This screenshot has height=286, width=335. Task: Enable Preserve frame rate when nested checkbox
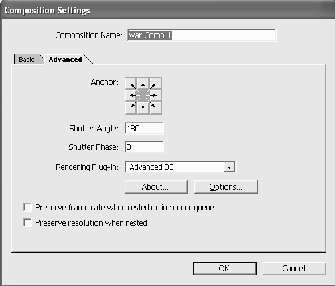(x=27, y=208)
